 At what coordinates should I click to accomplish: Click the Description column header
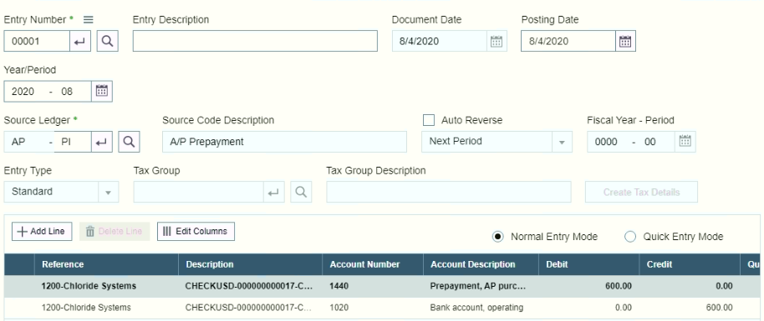[x=251, y=264]
